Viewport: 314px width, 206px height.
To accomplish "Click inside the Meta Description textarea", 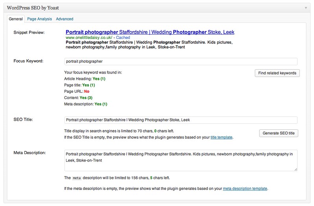I will coord(181,160).
